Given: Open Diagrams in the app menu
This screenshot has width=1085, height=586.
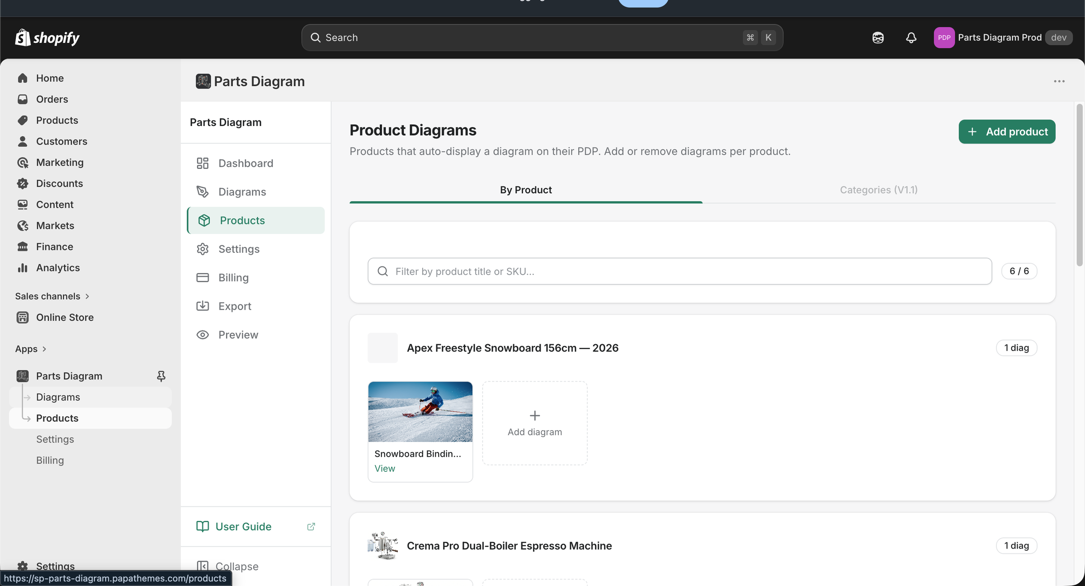Looking at the screenshot, I should 256,192.
